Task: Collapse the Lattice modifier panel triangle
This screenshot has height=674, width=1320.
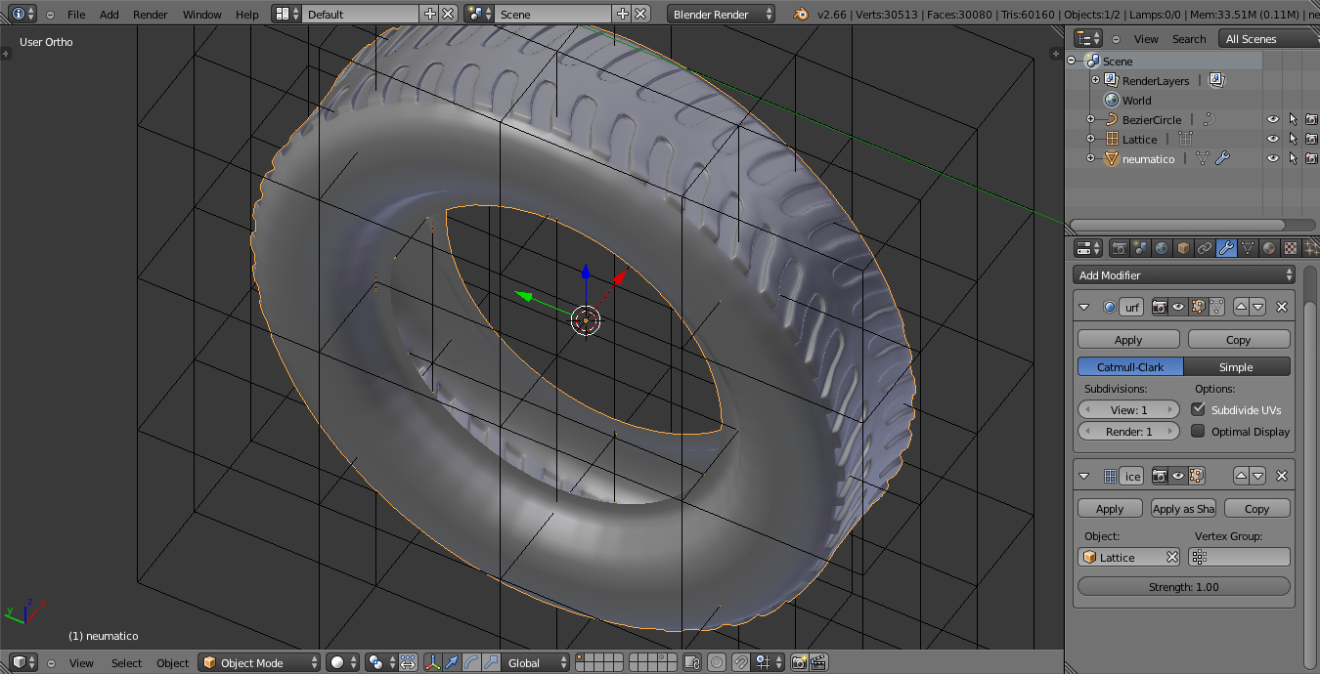Action: coord(1084,476)
